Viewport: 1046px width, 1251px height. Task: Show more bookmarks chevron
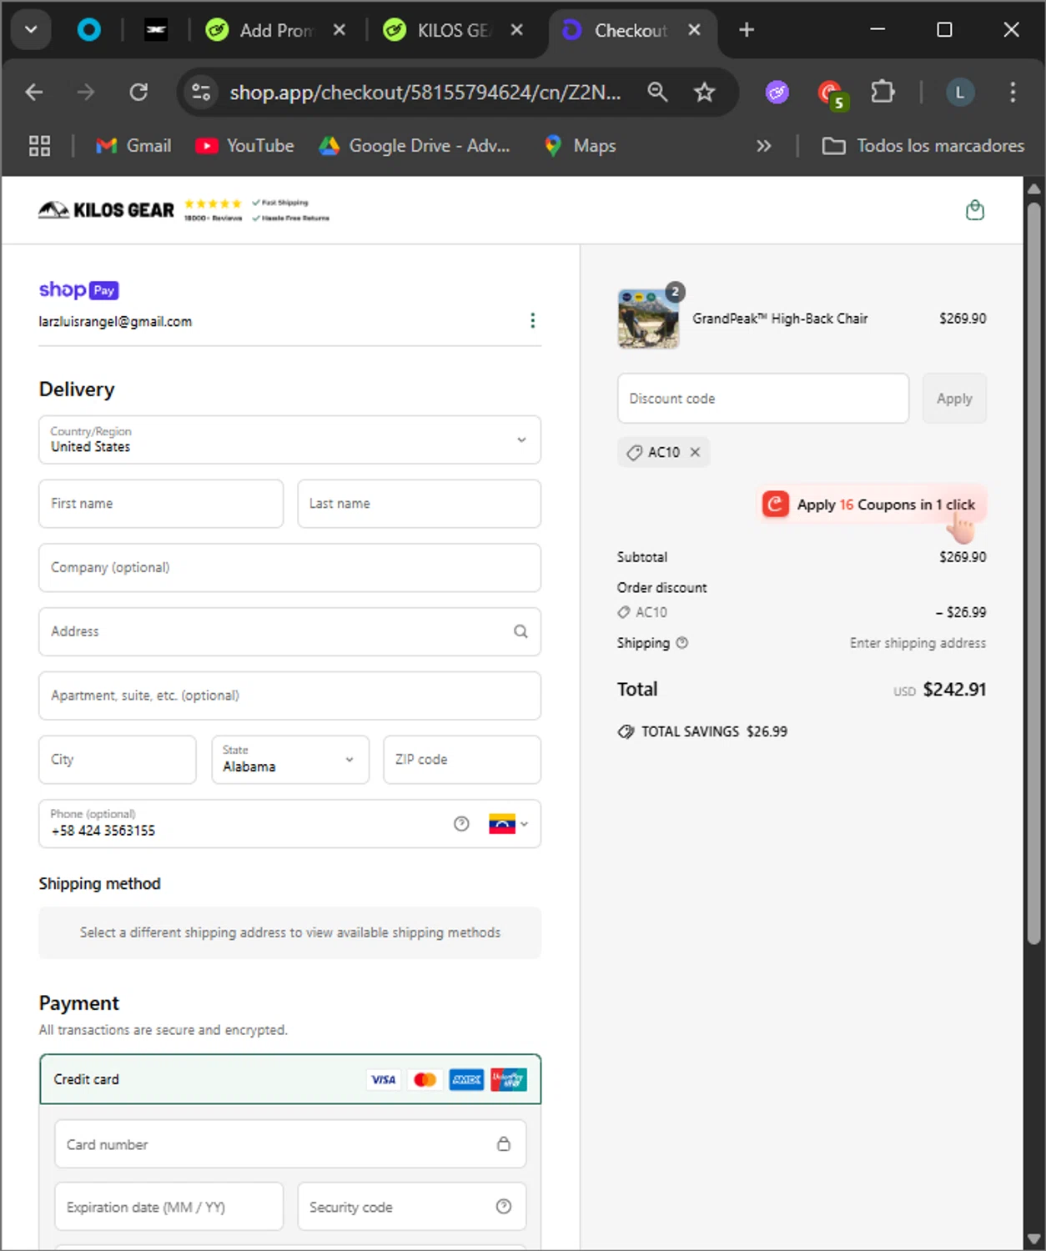click(x=763, y=146)
